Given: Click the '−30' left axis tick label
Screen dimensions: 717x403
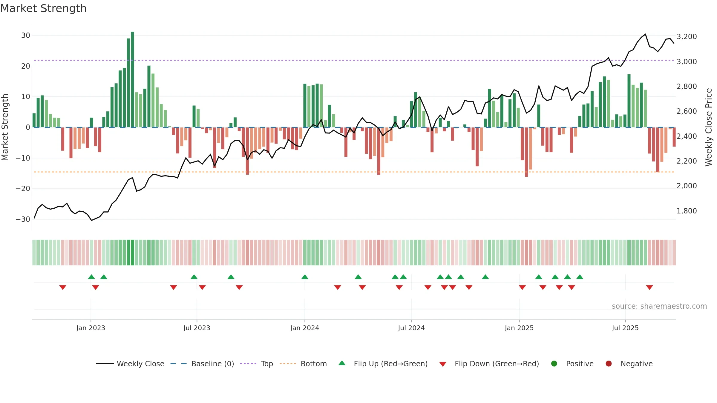Looking at the screenshot, I should tap(23, 219).
